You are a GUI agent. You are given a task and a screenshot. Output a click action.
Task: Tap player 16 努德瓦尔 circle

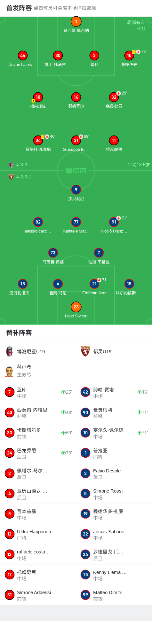tap(76, 97)
